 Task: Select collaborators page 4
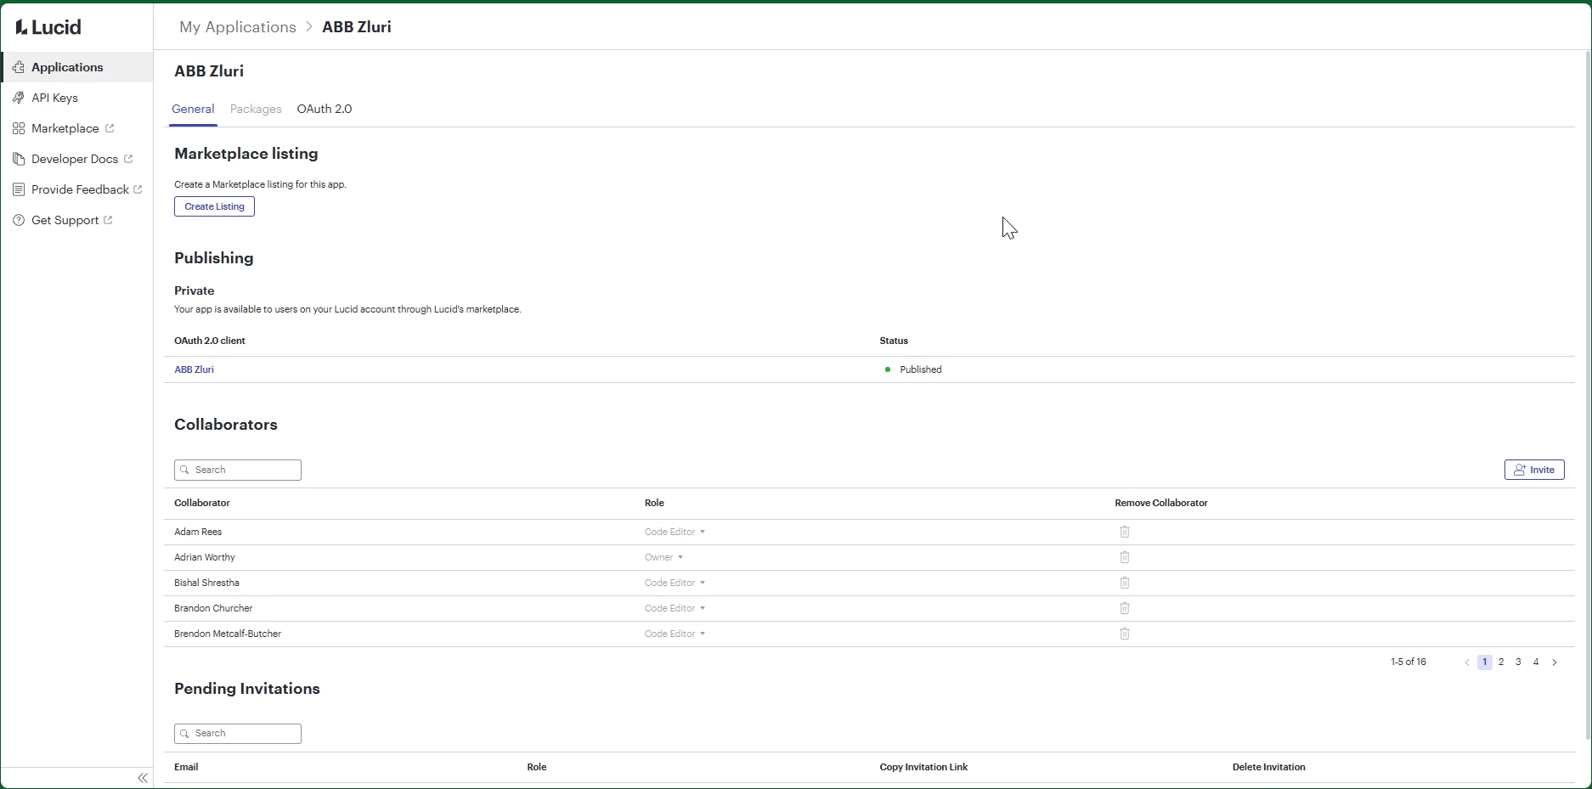click(x=1536, y=662)
